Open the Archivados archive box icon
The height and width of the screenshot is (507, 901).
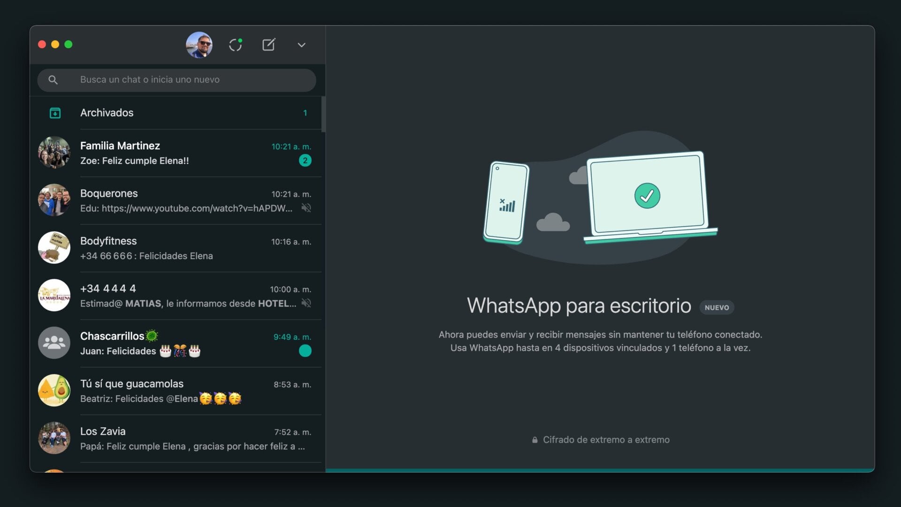point(55,113)
